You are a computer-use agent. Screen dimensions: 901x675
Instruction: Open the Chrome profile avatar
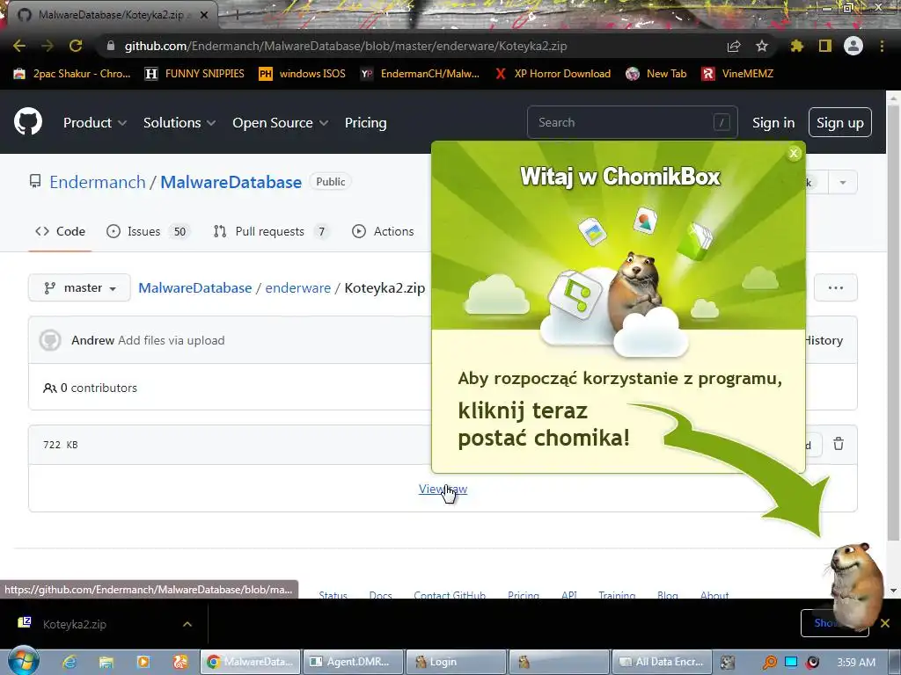click(853, 46)
